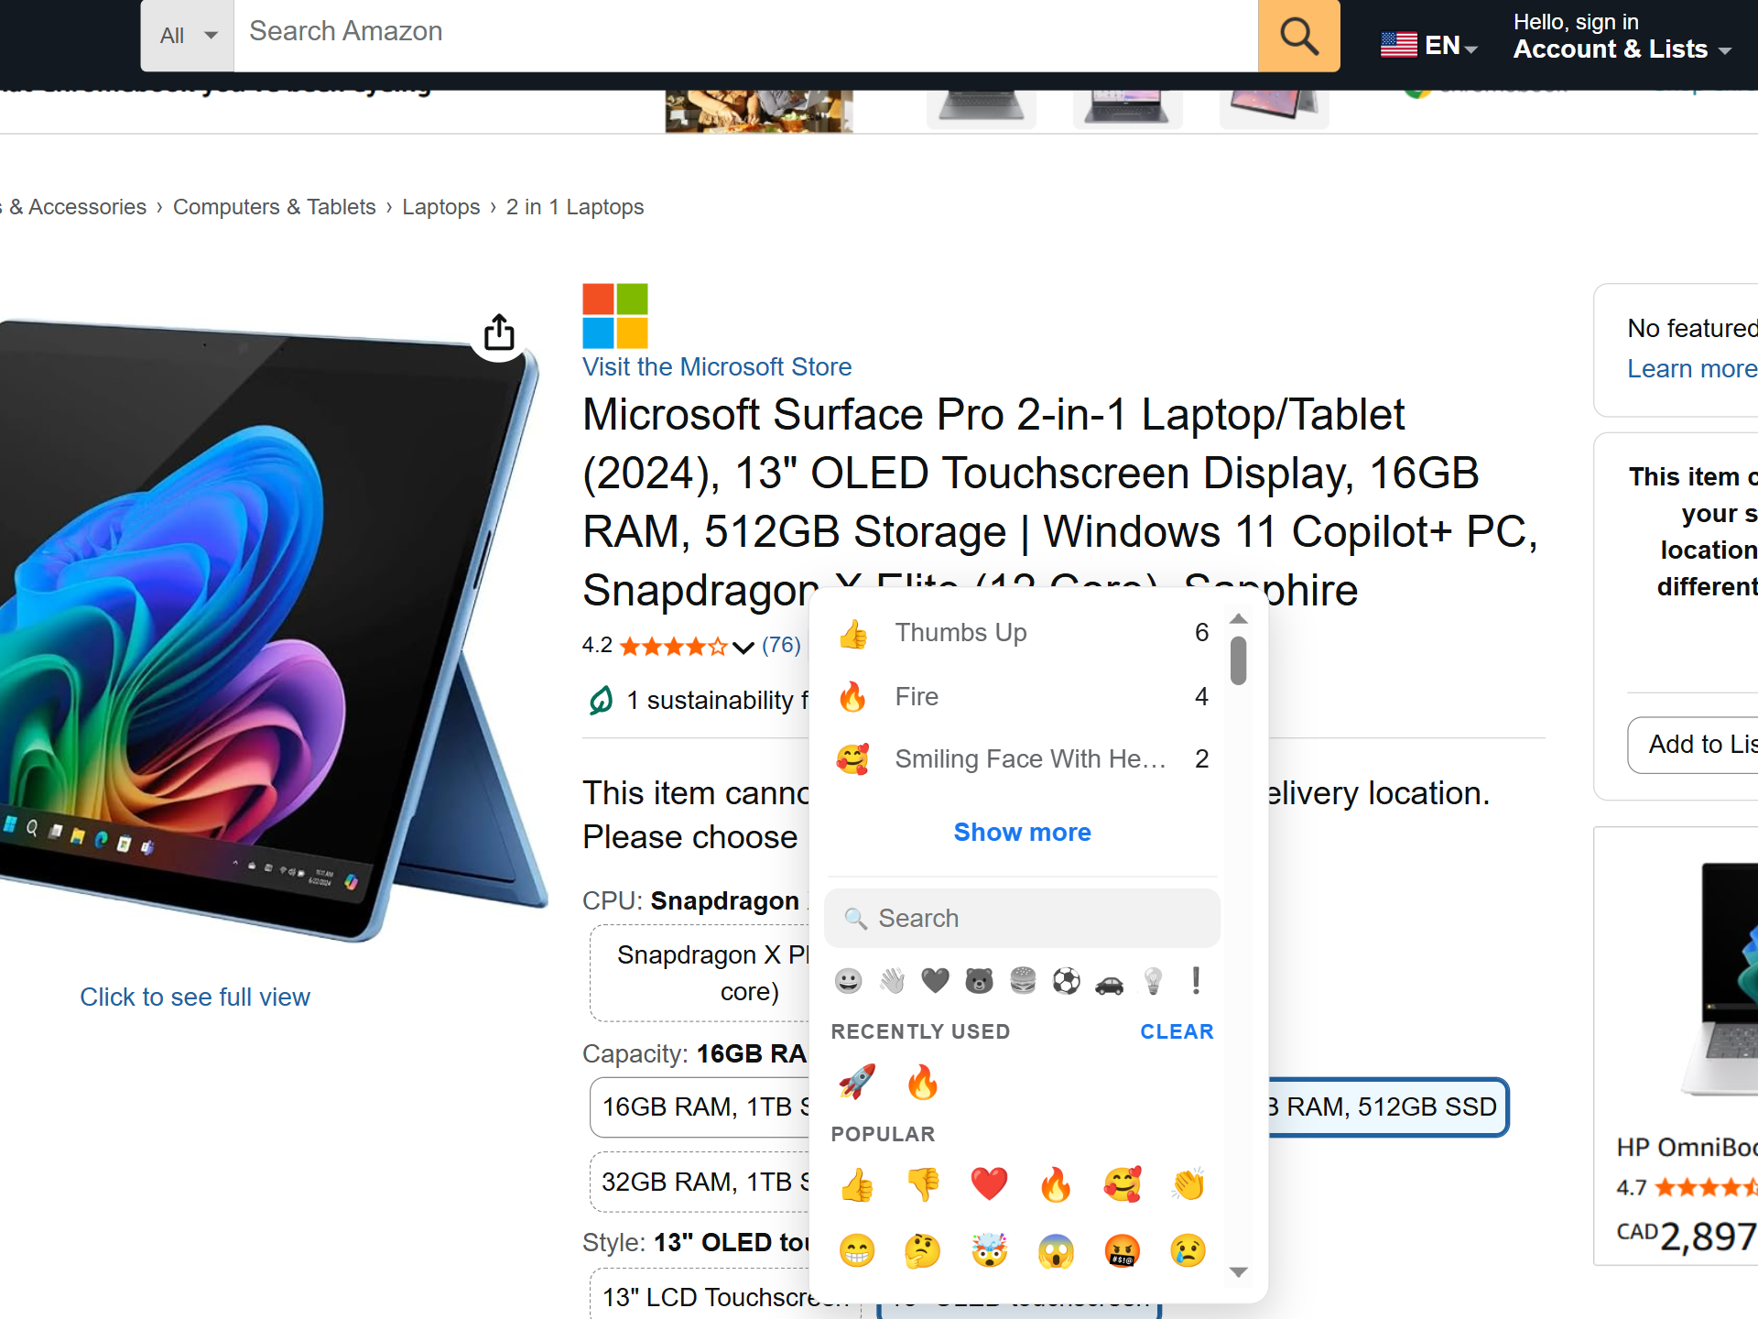The image size is (1758, 1319).
Task: Click the emoji panel scrollbar thumb
Action: pyautogui.click(x=1239, y=660)
